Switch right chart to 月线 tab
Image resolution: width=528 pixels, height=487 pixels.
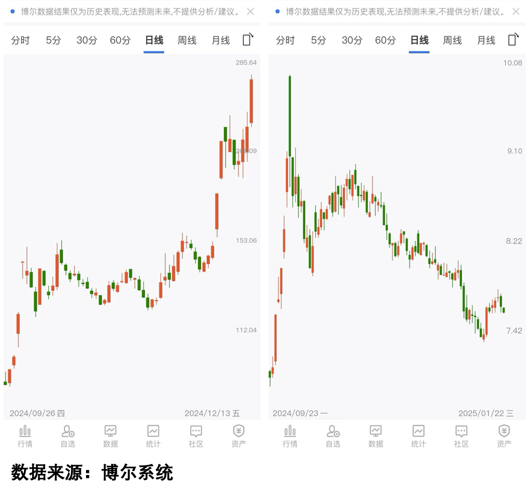pyautogui.click(x=486, y=40)
